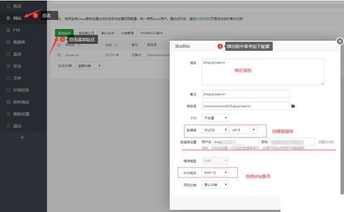Open the 默认分类 site category dropdown
This screenshot has height=212, width=344.
click(215, 185)
